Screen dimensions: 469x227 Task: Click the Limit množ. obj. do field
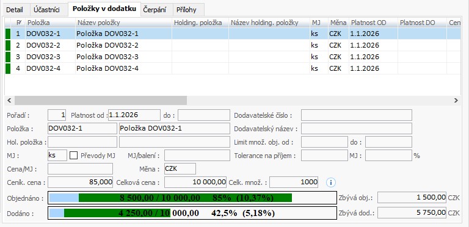[x=388, y=142]
